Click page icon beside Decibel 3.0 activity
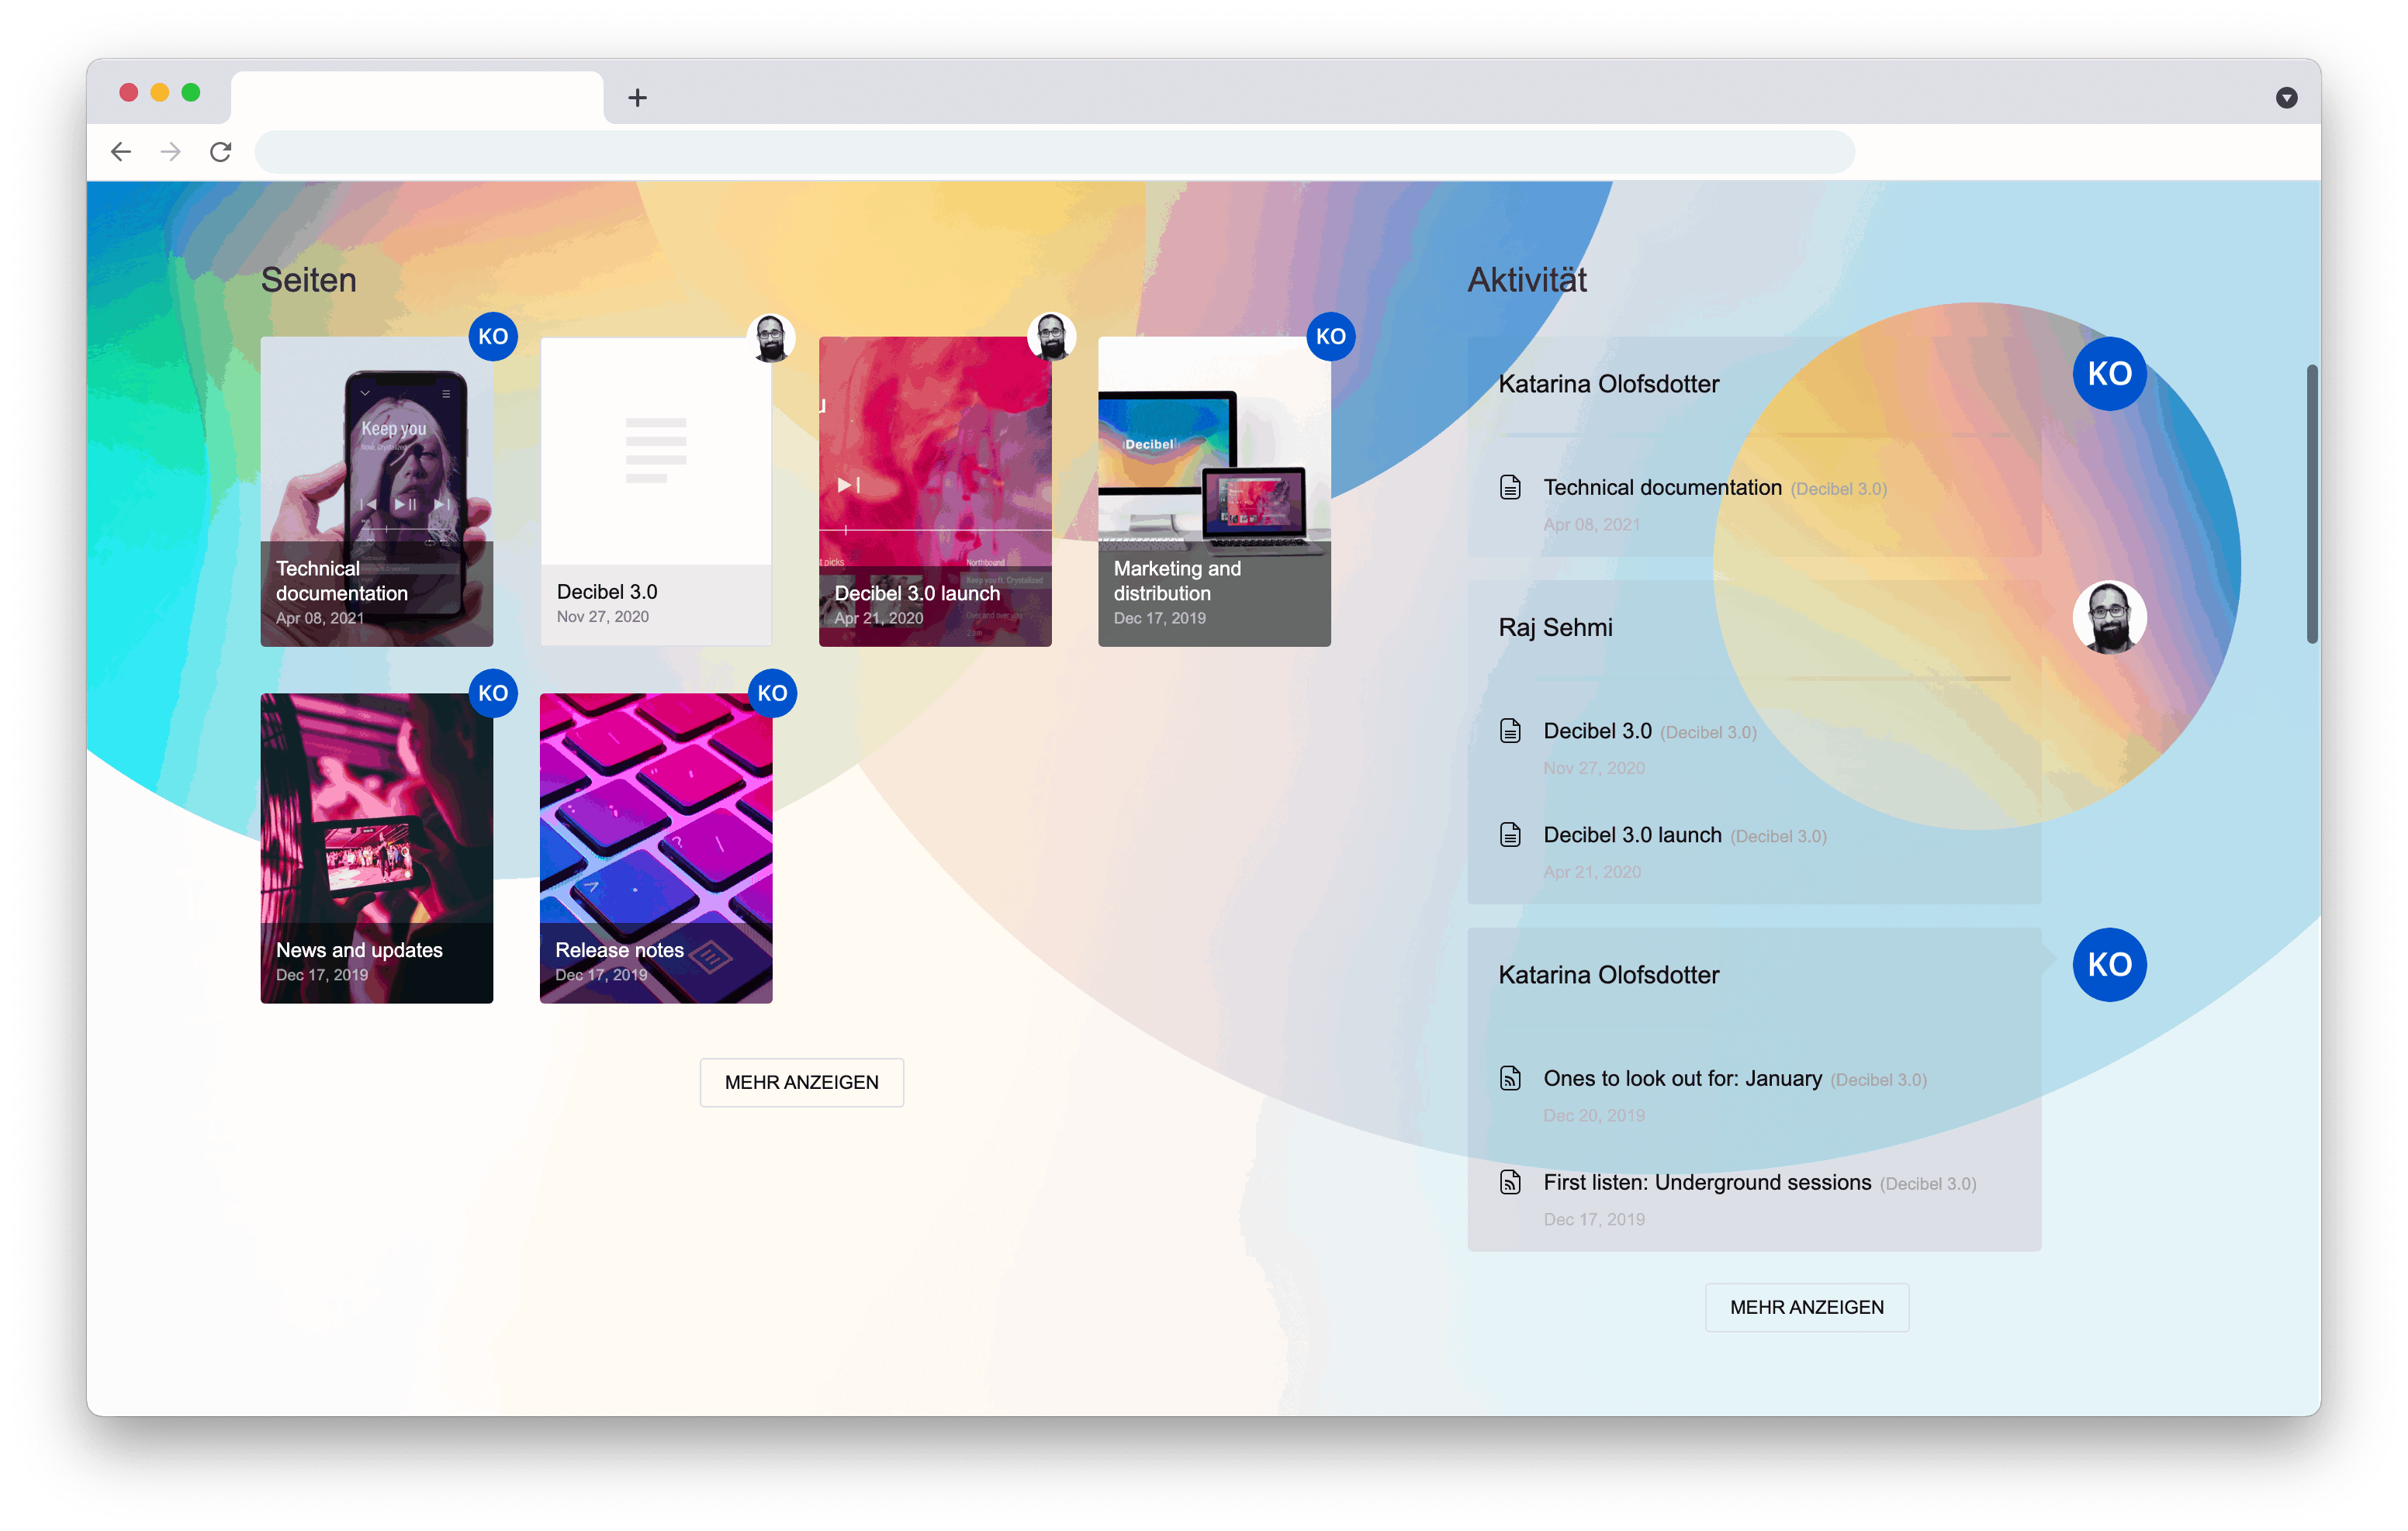The width and height of the screenshot is (2408, 1531). tap(1510, 731)
